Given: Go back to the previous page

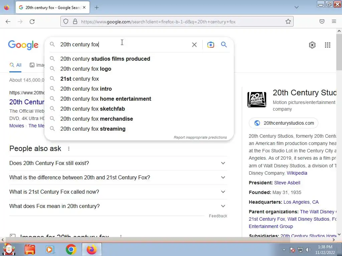Looking at the screenshot, I should [x=8, y=22].
